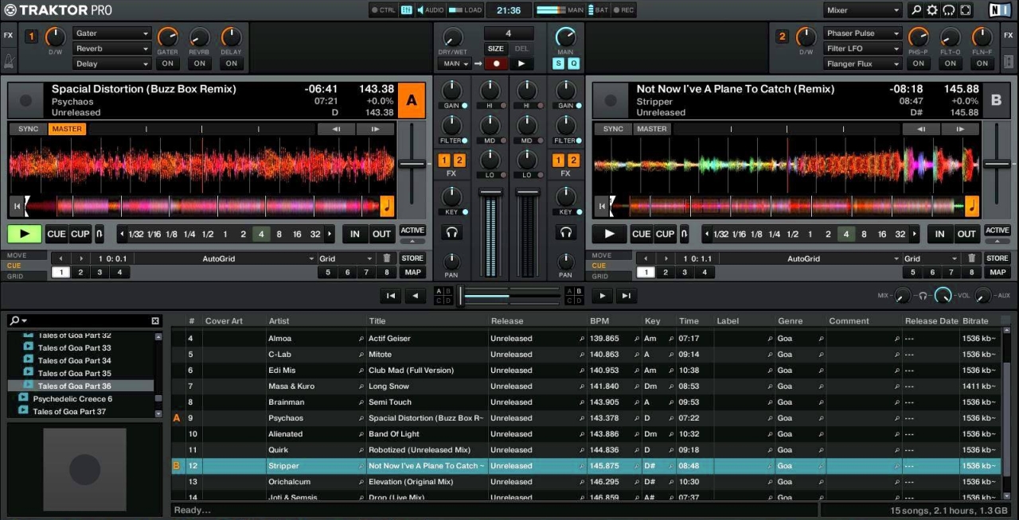Click Deck A tempo bend up arrow

tap(374, 129)
